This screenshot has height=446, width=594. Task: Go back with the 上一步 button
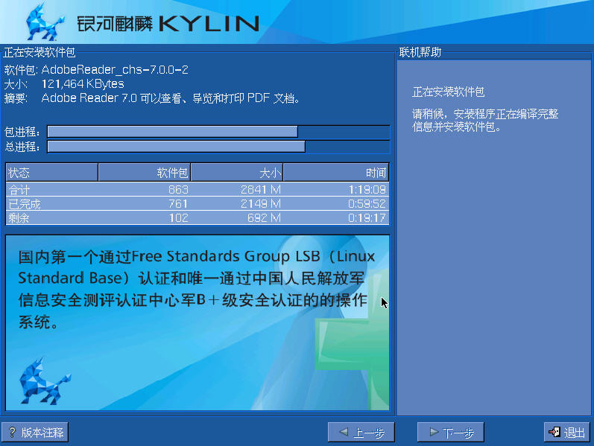361,432
